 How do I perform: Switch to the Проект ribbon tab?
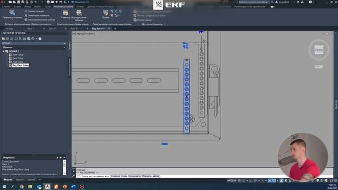37,7
